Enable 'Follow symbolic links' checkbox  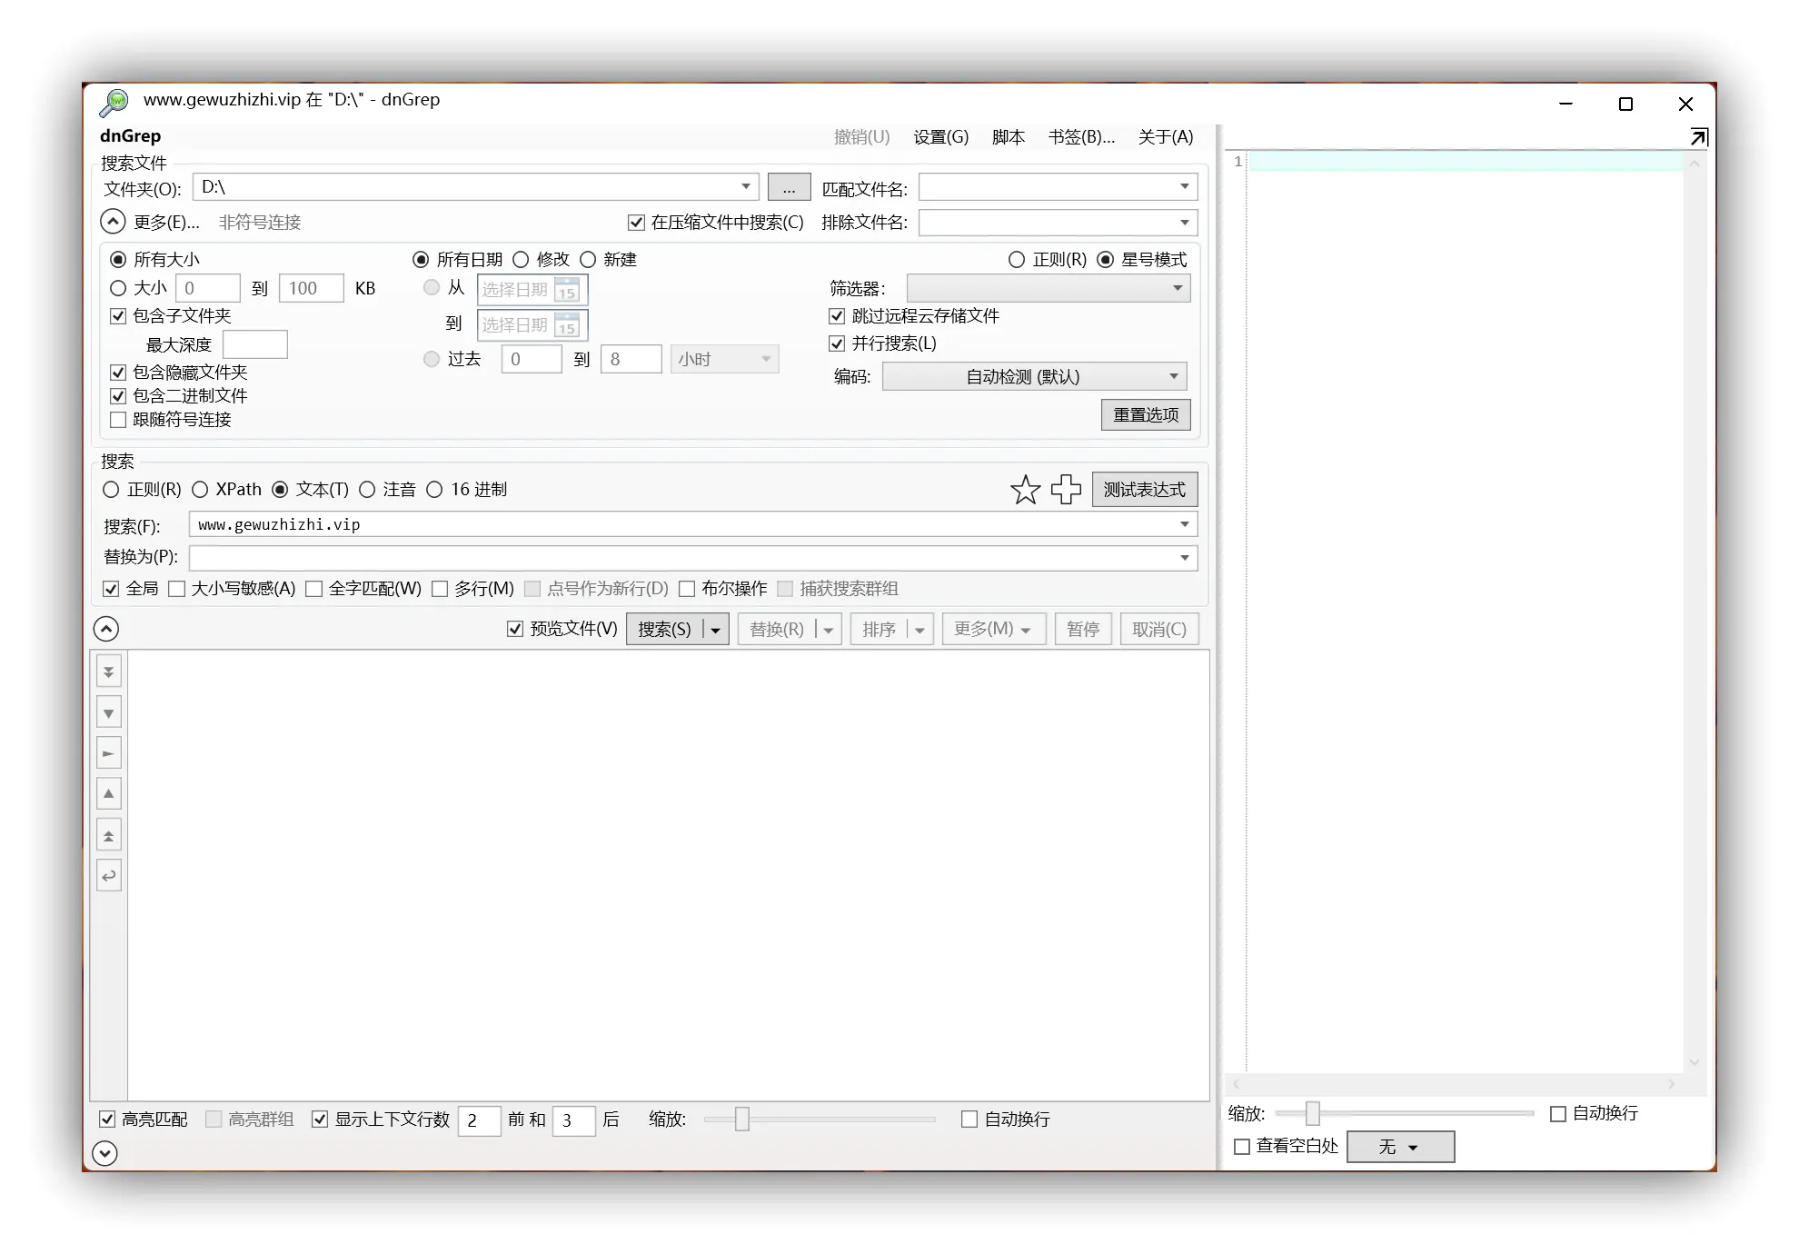pos(118,420)
